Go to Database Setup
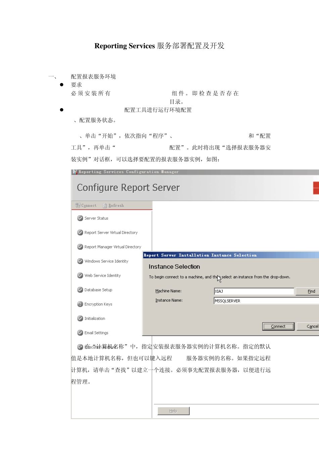The image size is (319, 452). (98, 290)
